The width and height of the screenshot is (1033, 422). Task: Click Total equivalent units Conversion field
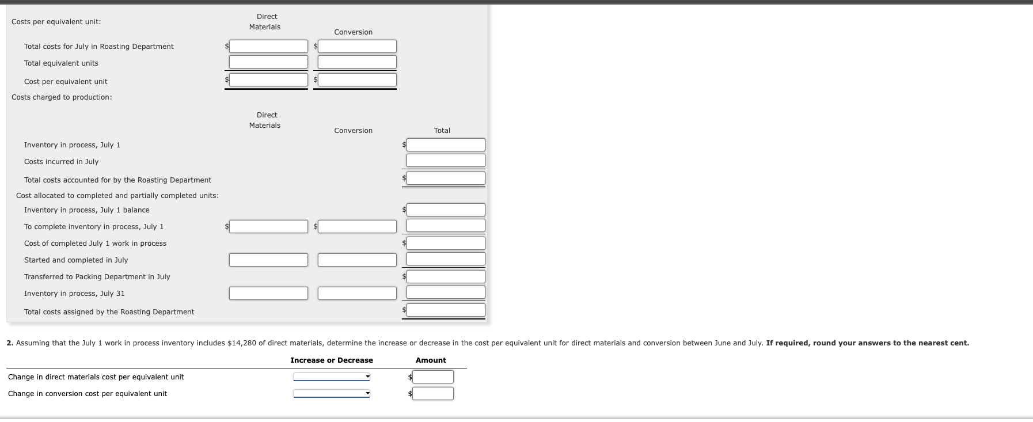coord(357,62)
